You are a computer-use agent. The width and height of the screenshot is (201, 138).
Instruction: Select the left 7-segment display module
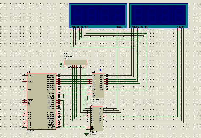pos(98,14)
